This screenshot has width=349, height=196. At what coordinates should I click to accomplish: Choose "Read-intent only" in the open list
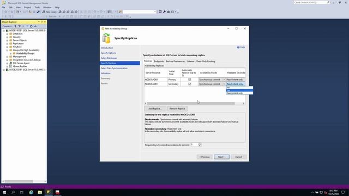pyautogui.click(x=239, y=93)
